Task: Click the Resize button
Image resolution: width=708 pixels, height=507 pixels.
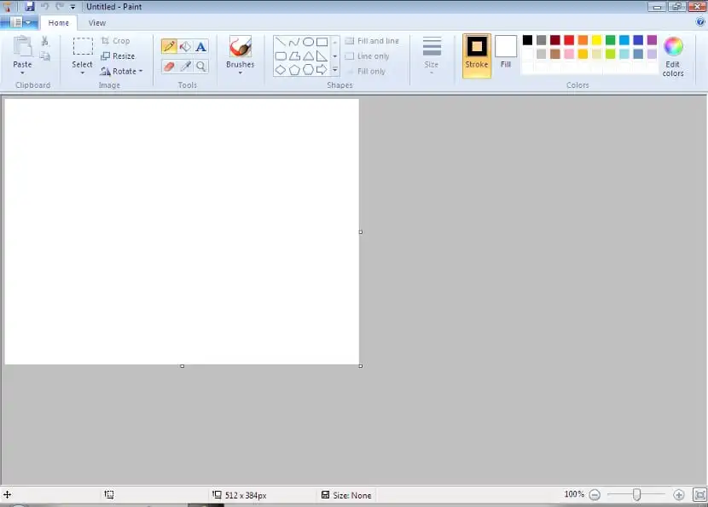Action: (x=118, y=56)
